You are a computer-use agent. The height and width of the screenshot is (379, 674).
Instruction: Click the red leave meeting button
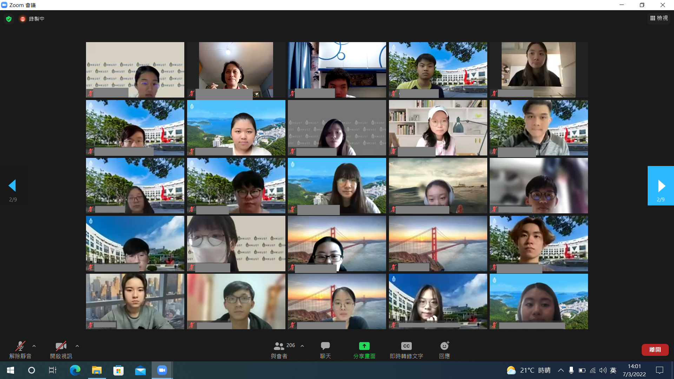[655, 350]
